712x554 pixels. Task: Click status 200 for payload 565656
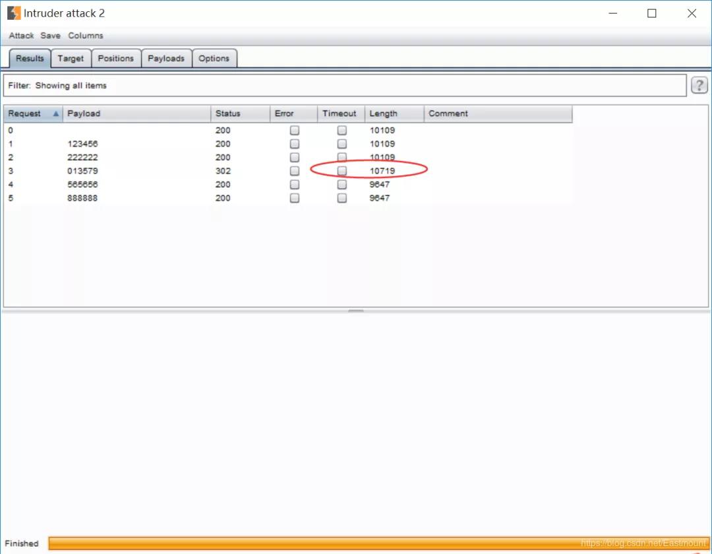point(223,185)
